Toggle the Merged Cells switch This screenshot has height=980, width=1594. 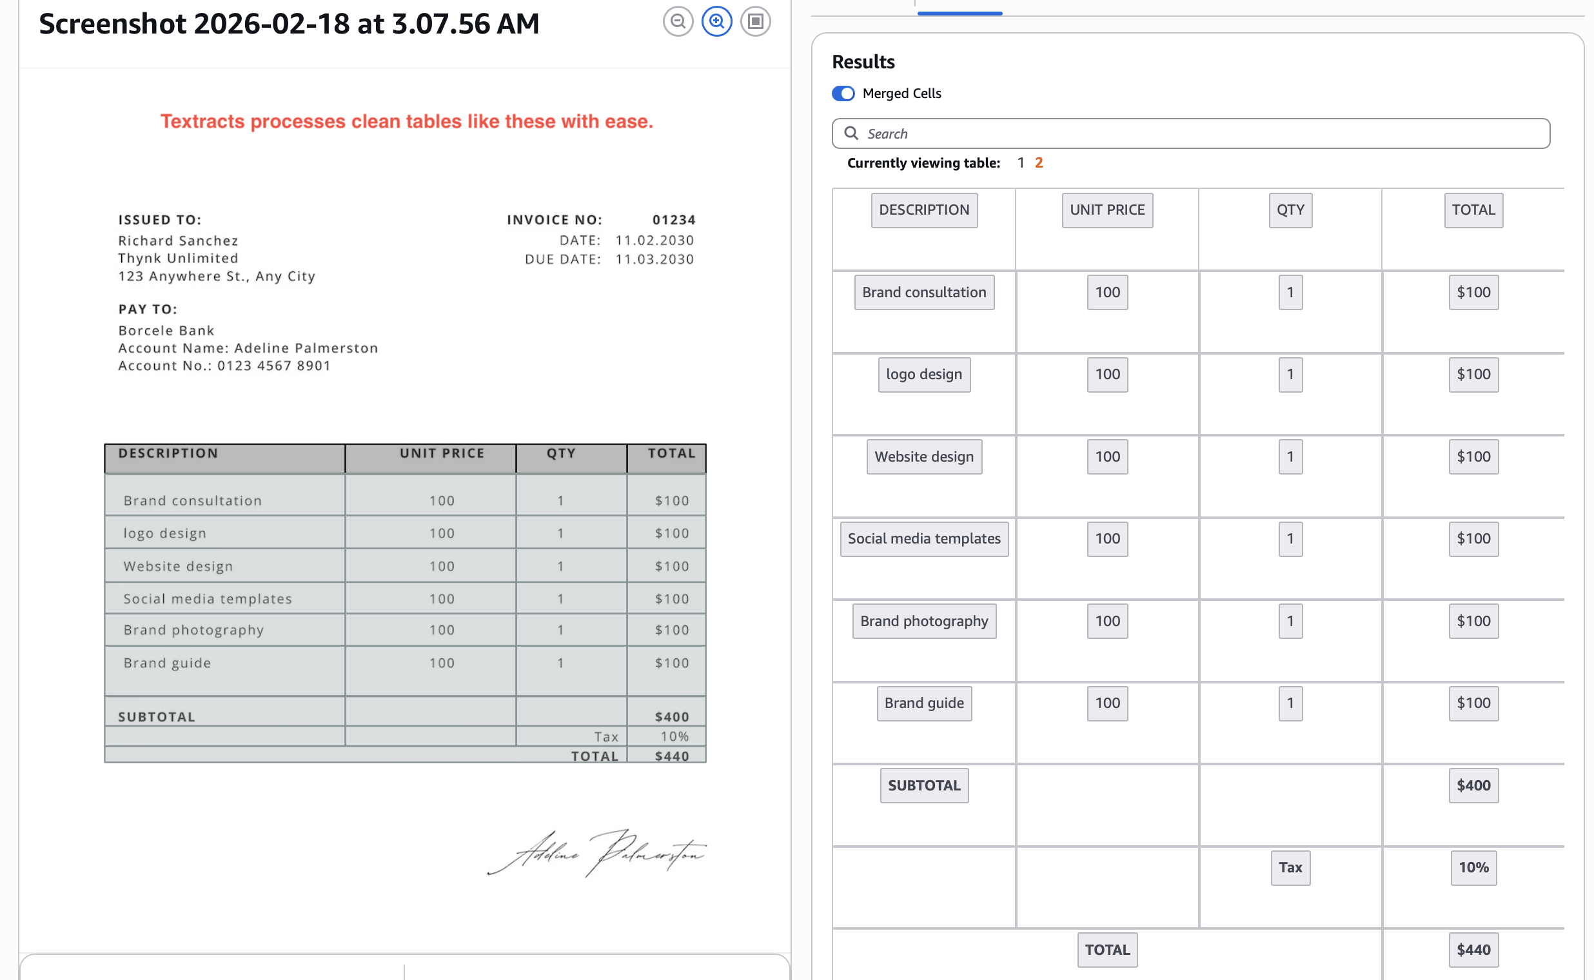click(843, 93)
